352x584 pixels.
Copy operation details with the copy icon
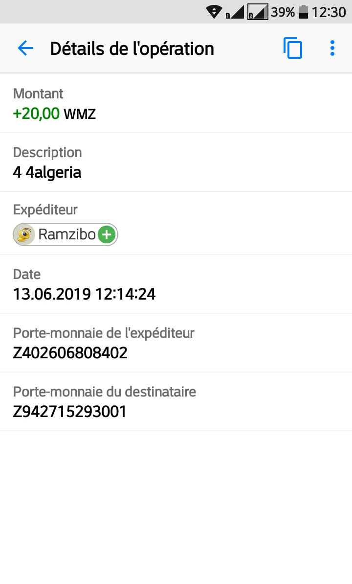pyautogui.click(x=293, y=48)
